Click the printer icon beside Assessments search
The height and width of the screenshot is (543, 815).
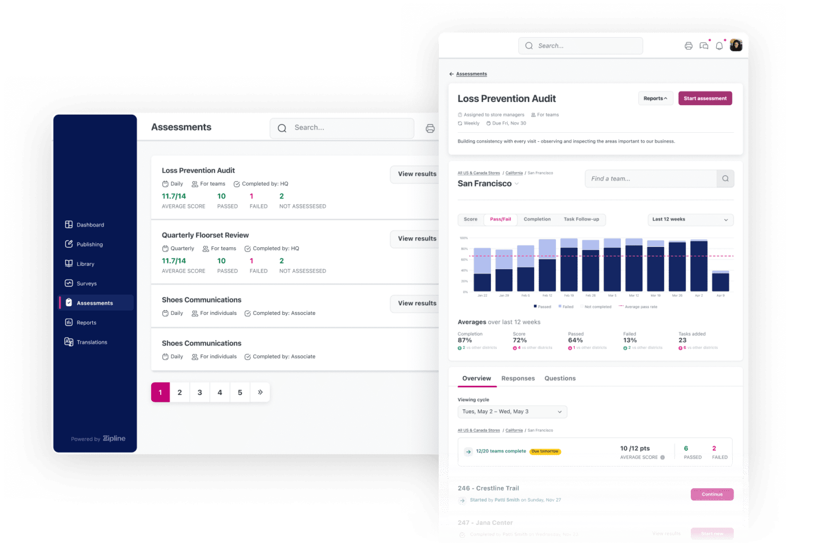click(x=430, y=128)
